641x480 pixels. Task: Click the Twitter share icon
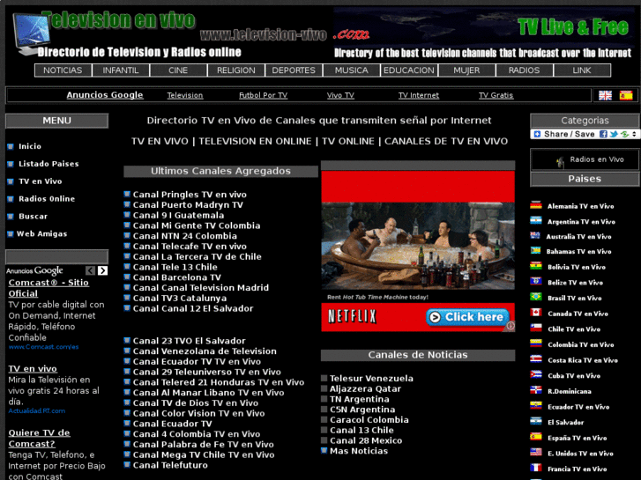[x=614, y=134]
